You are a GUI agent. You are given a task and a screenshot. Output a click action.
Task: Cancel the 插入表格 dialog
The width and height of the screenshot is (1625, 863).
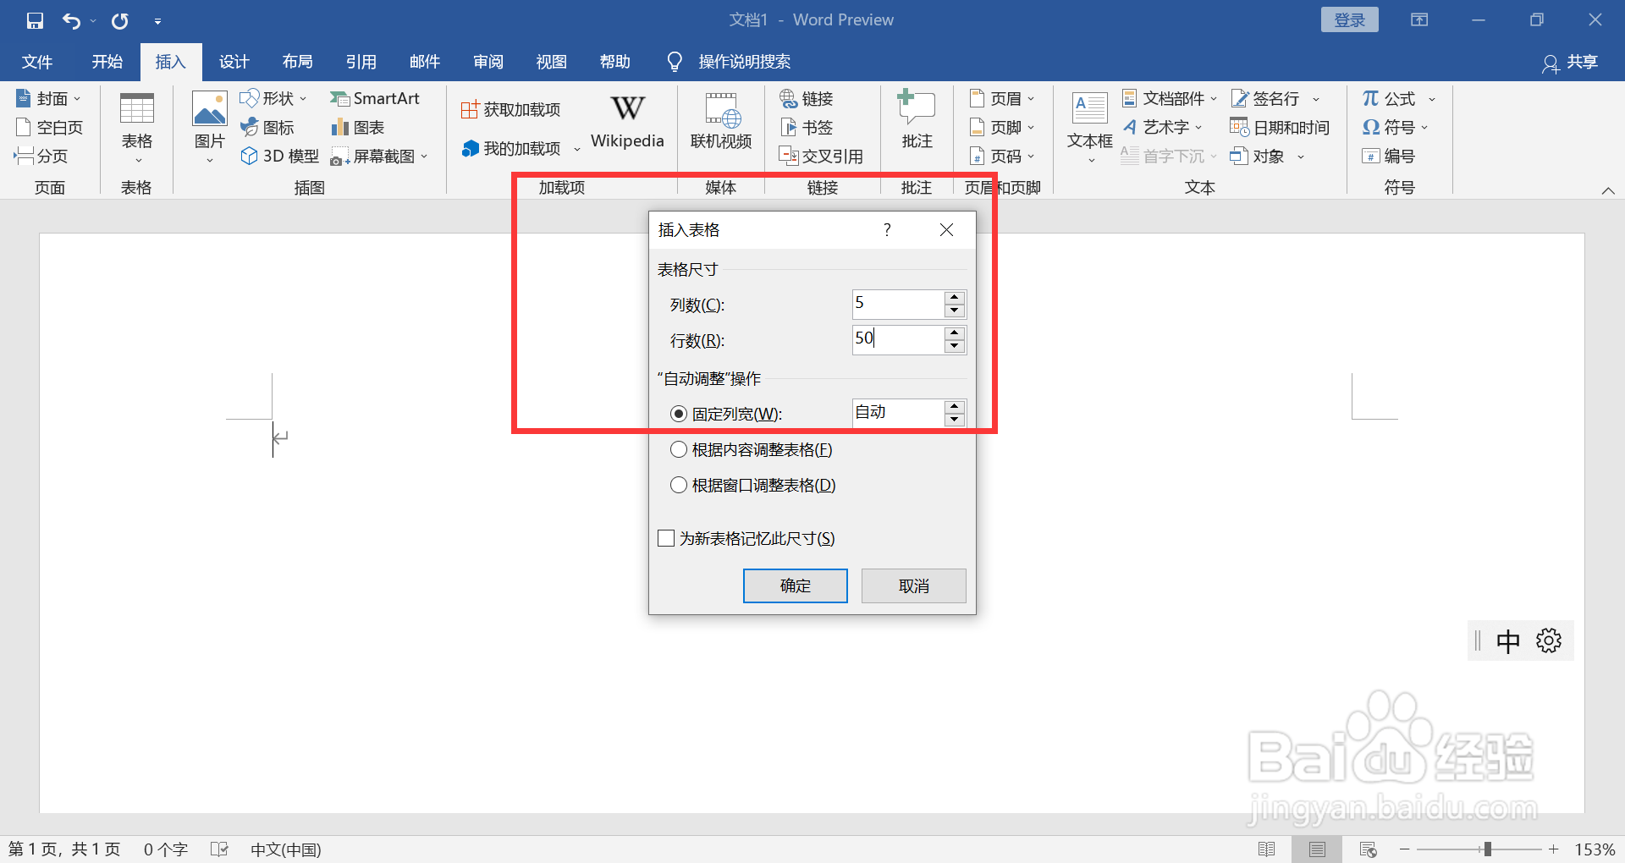click(x=913, y=585)
